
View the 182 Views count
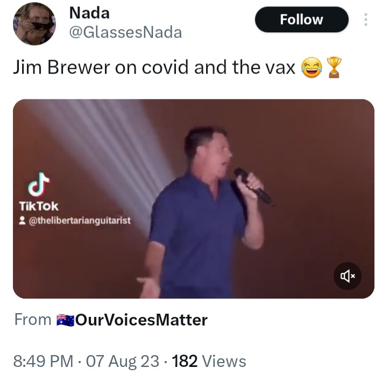pyautogui.click(x=209, y=361)
